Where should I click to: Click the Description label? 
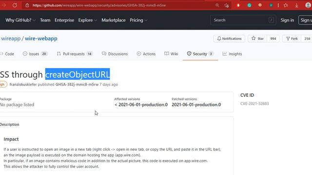pos(10,124)
